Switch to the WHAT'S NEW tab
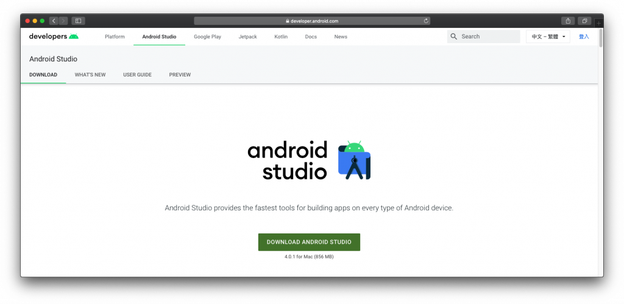The width and height of the screenshot is (624, 304). pyautogui.click(x=90, y=75)
